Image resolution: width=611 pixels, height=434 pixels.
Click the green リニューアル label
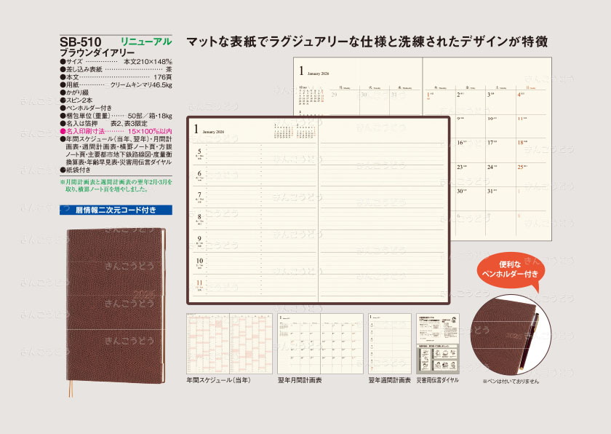[x=145, y=42]
